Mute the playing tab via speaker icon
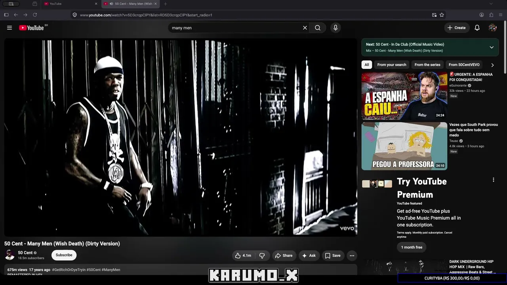Image resolution: width=507 pixels, height=285 pixels. point(111,4)
